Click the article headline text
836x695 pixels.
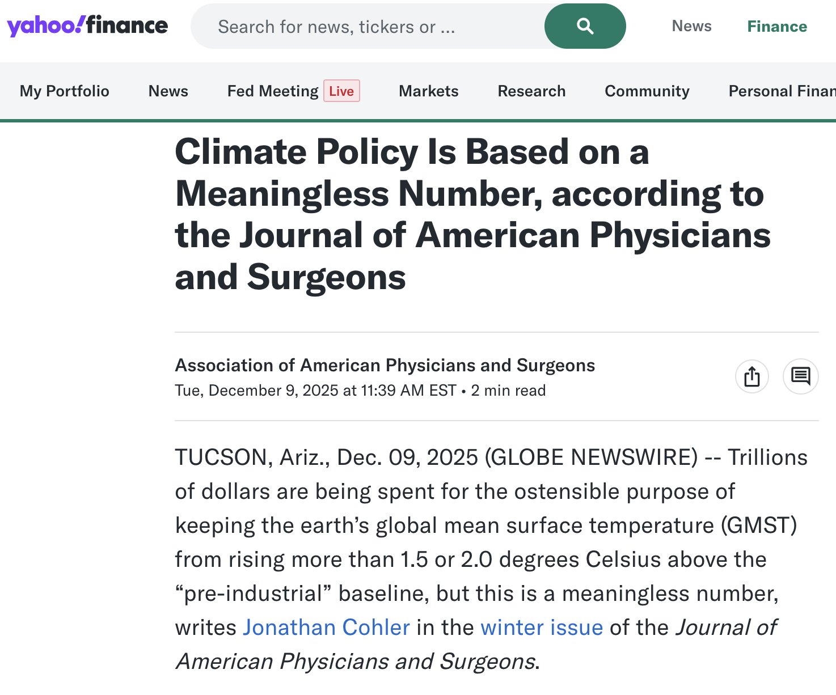tap(472, 214)
